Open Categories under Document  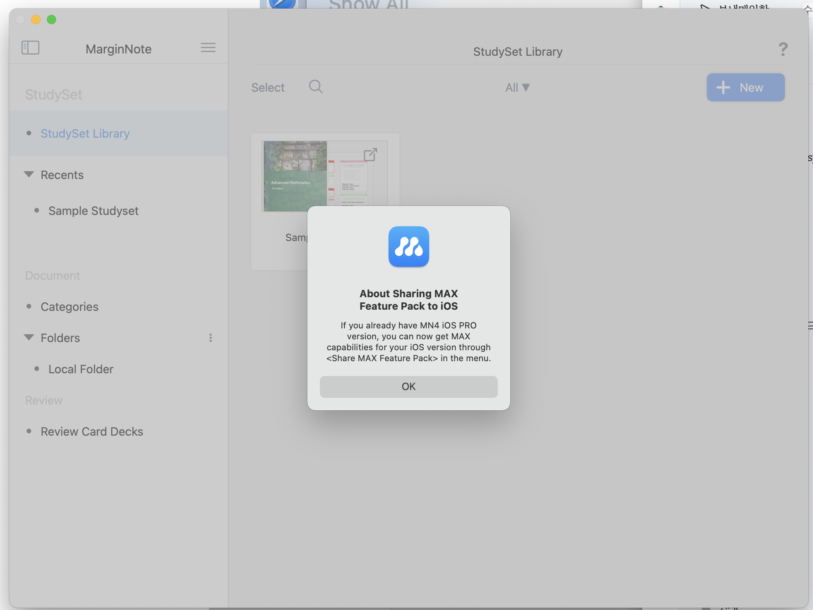pyautogui.click(x=69, y=307)
